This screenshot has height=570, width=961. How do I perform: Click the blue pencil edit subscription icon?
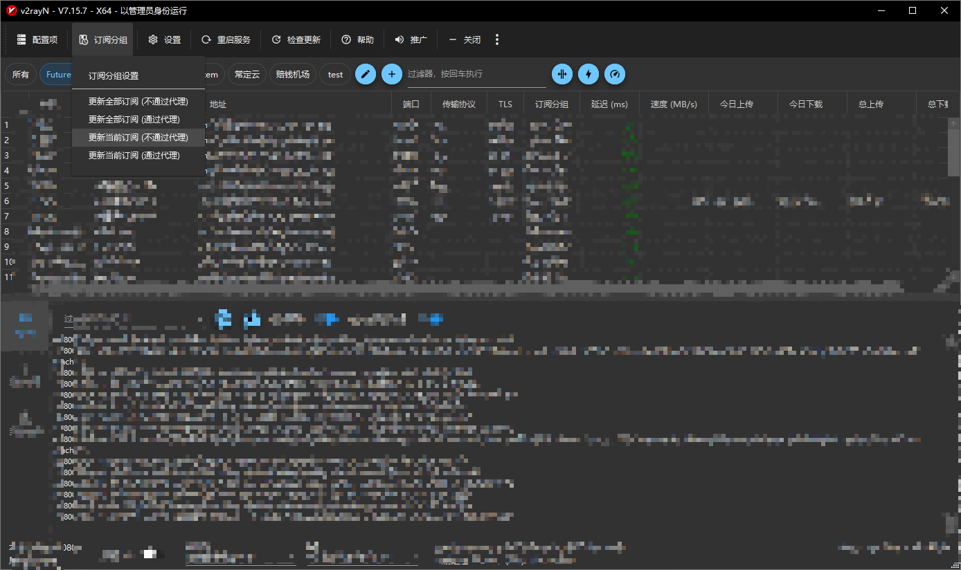[x=366, y=74]
